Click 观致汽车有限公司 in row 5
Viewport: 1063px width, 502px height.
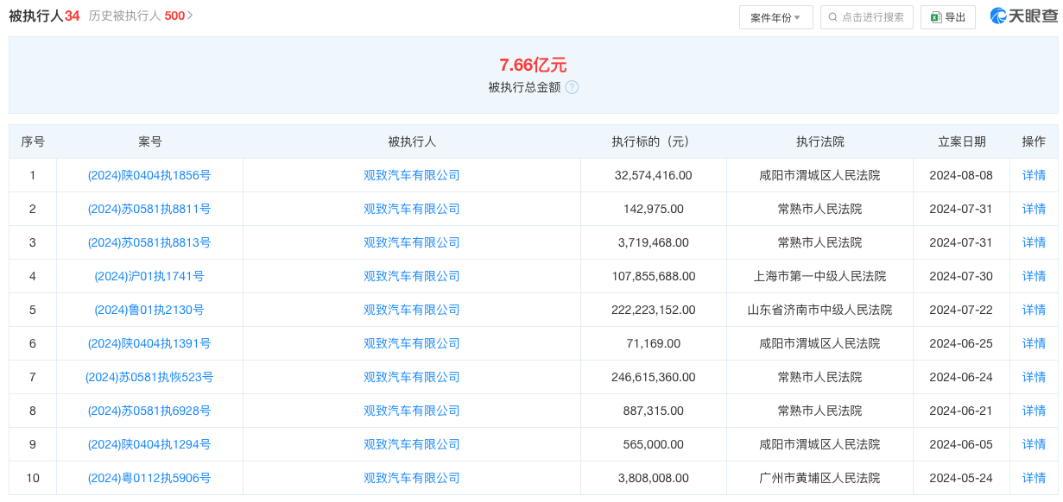coord(412,310)
